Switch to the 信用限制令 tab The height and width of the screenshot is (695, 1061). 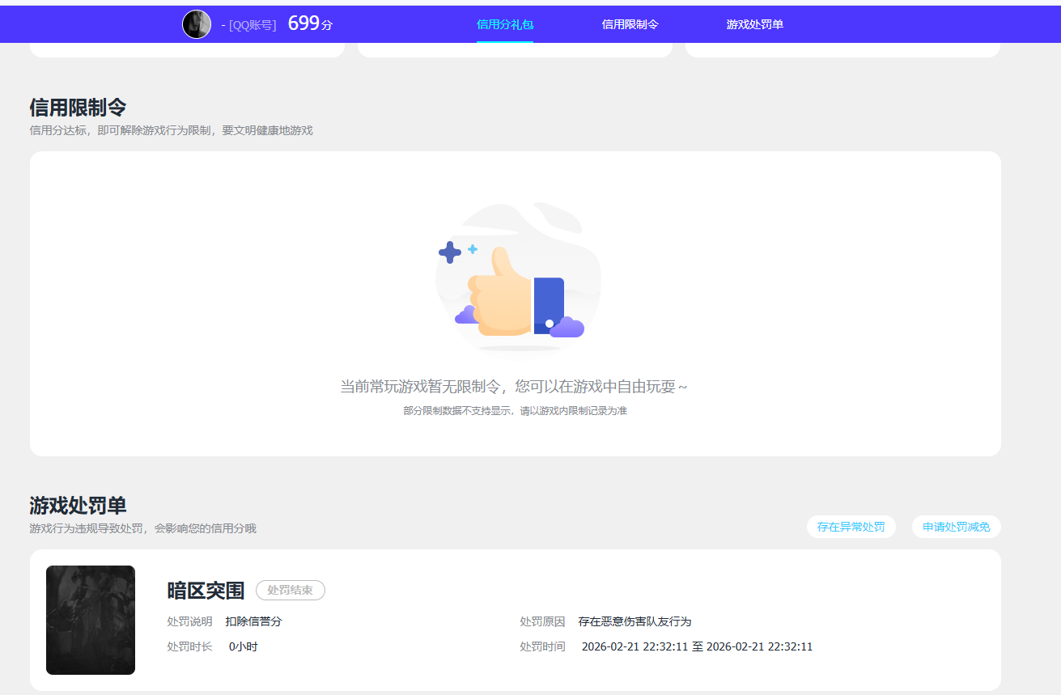click(630, 24)
